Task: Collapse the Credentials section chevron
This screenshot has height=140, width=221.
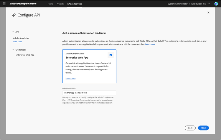Action: click(x=13, y=50)
